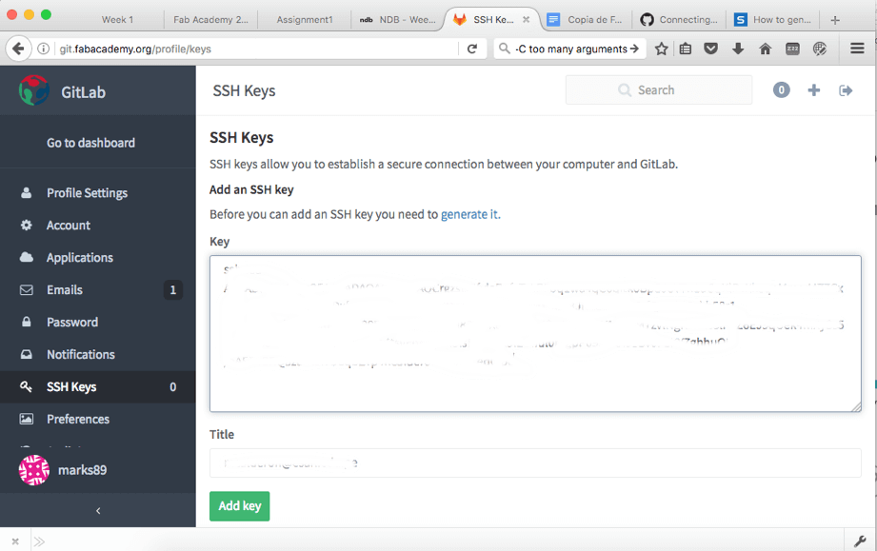Go to browser home icon
877x551 pixels.
766,49
